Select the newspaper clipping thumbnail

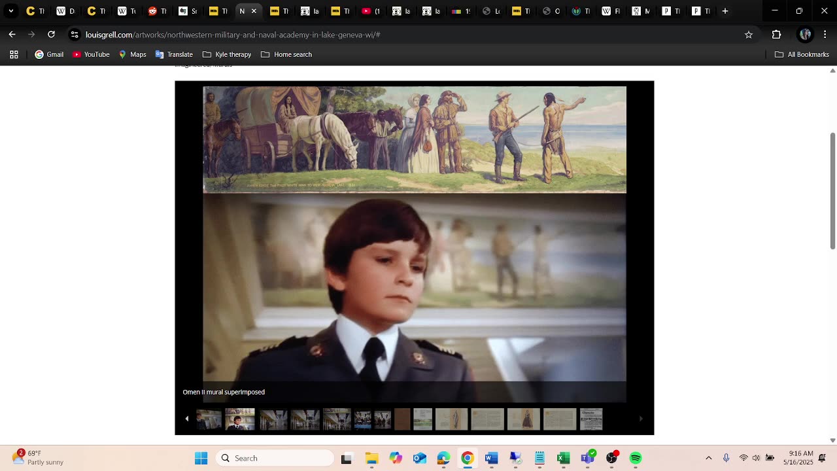point(591,419)
